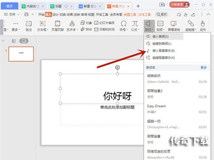Click the blue music note icon
This screenshot has width=214, height=160.
tap(148, 51)
